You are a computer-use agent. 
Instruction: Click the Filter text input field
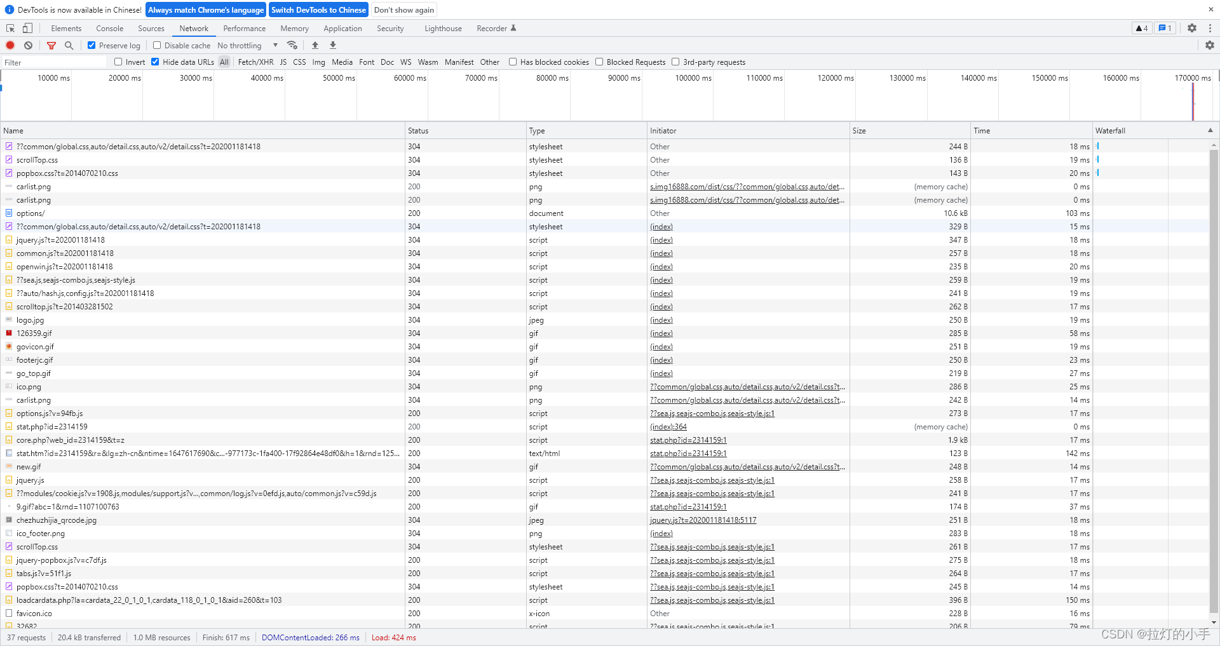(54, 62)
